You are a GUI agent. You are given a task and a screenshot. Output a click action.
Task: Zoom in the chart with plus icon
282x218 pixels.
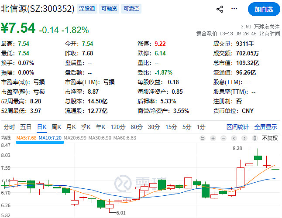(213, 138)
